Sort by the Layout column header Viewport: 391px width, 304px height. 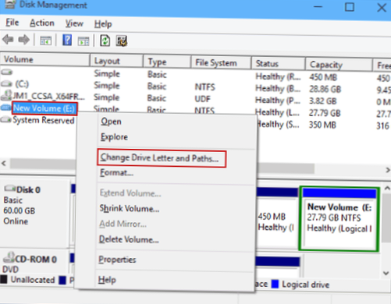tap(116, 61)
